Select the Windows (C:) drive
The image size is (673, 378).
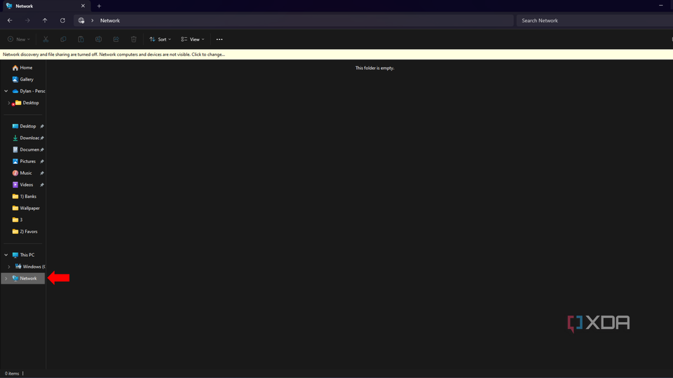[30, 267]
